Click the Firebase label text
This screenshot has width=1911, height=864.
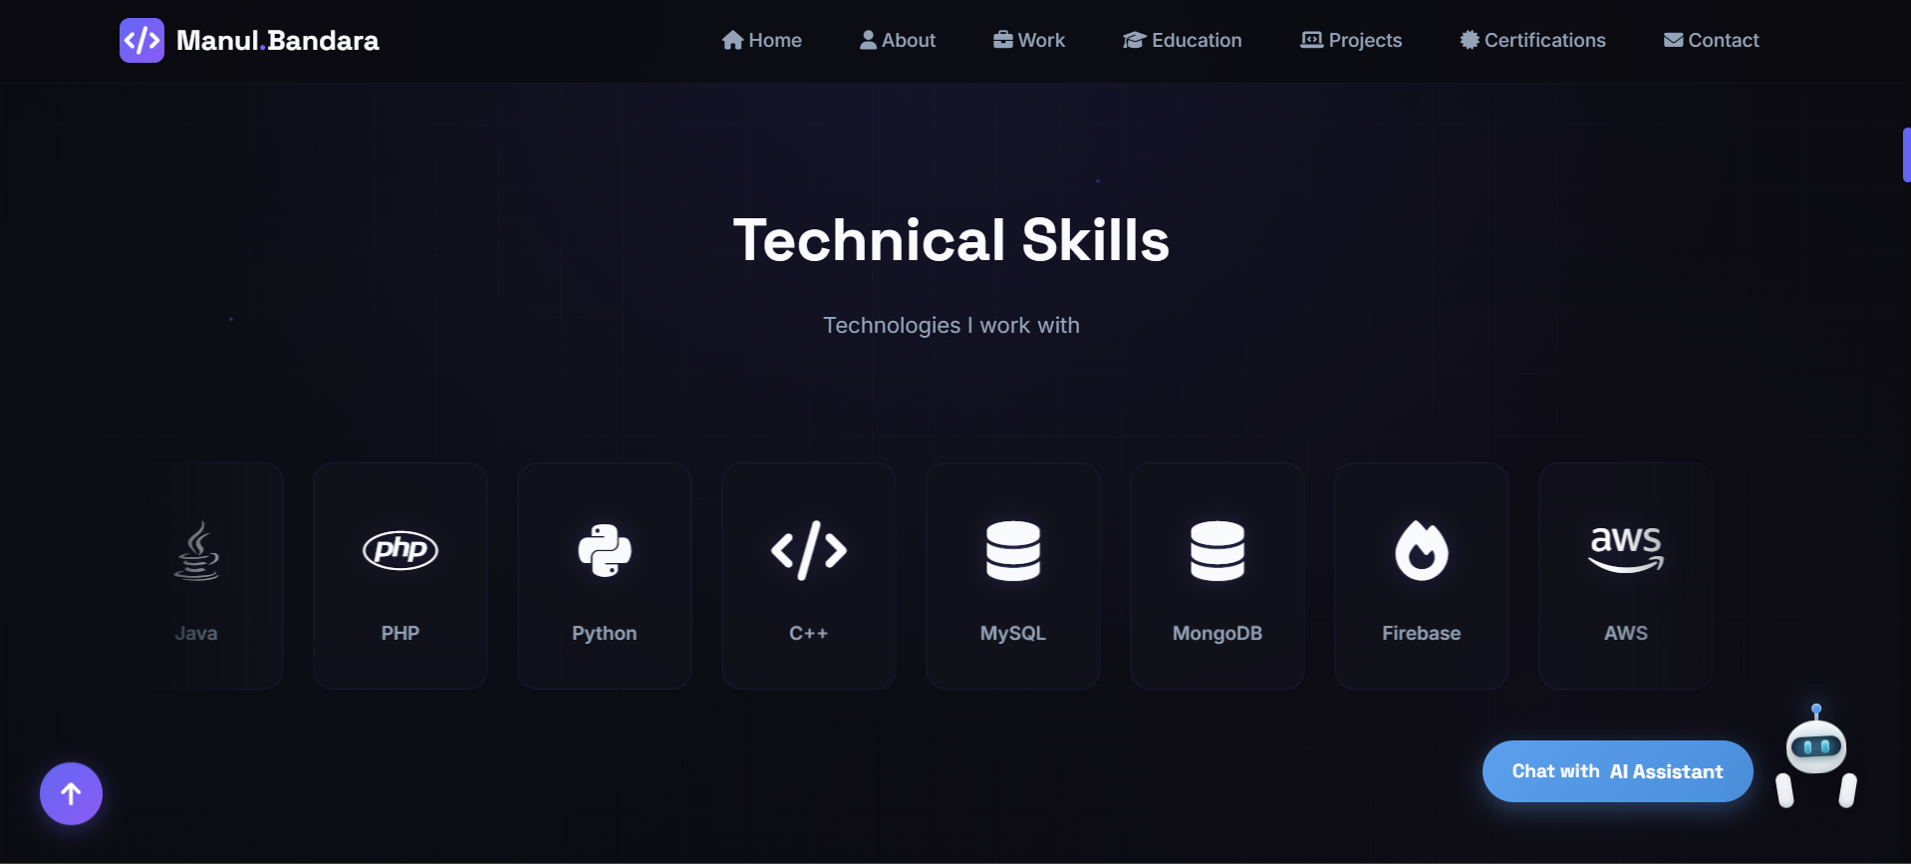click(x=1422, y=633)
